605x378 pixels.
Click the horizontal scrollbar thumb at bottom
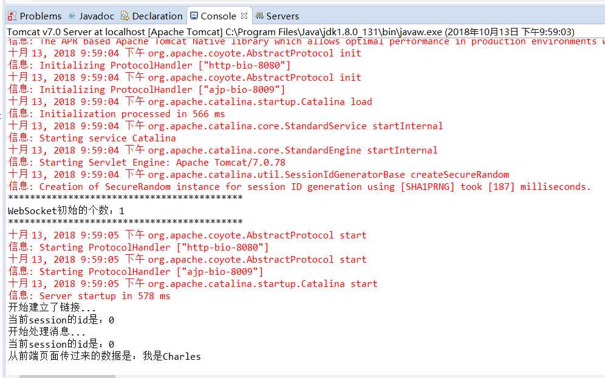pyautogui.click(x=67, y=376)
